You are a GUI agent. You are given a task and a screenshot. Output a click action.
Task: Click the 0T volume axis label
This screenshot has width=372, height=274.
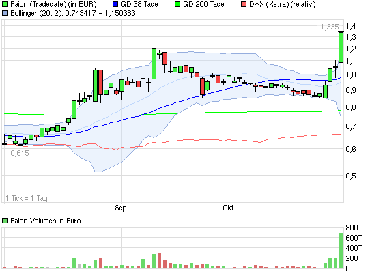point(349,269)
